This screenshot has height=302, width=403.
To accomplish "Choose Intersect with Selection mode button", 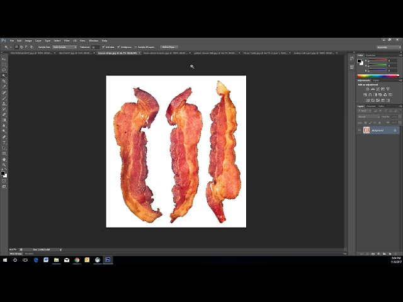I will point(31,47).
